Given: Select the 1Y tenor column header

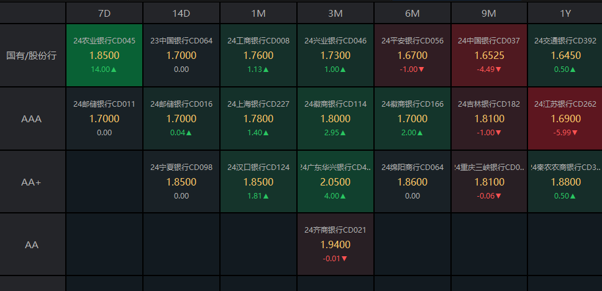Looking at the screenshot, I should pyautogui.click(x=565, y=13).
